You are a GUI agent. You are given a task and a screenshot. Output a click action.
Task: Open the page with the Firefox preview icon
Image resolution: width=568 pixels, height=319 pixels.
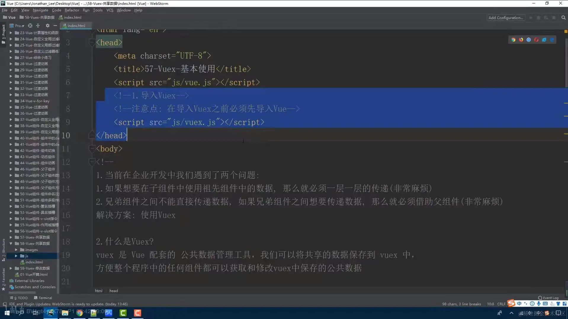(521, 40)
